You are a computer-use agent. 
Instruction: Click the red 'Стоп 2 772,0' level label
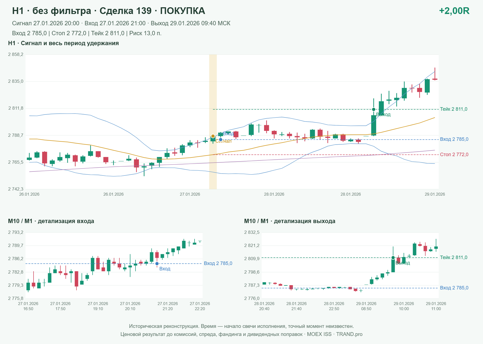(x=454, y=155)
